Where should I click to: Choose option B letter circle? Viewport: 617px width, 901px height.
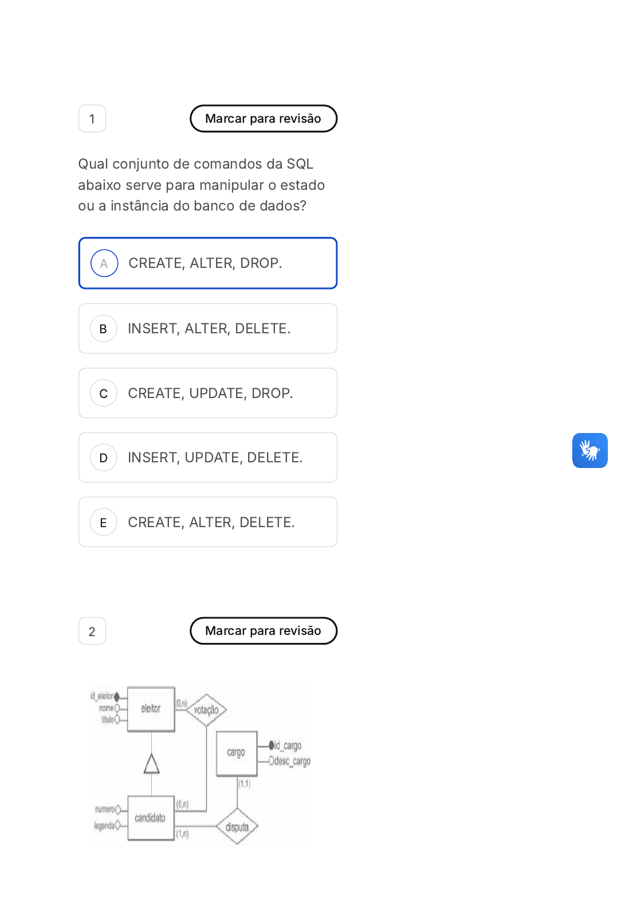coord(104,329)
